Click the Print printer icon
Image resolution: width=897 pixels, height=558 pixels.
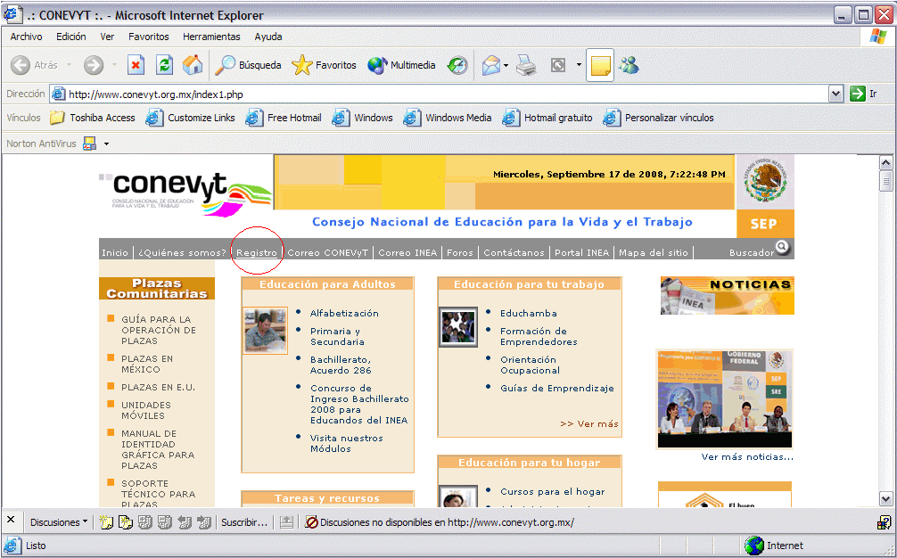pyautogui.click(x=526, y=65)
